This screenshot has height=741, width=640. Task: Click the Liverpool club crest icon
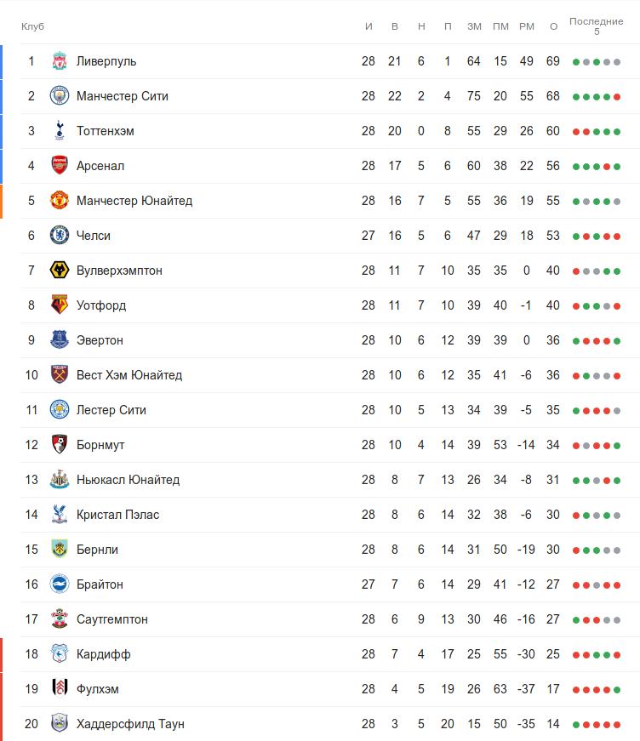pyautogui.click(x=59, y=61)
